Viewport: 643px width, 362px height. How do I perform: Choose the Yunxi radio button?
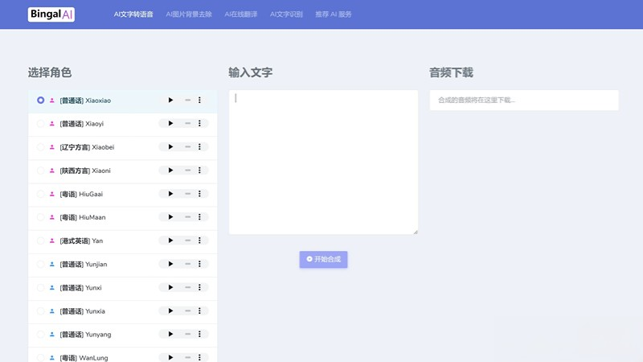[x=41, y=287]
